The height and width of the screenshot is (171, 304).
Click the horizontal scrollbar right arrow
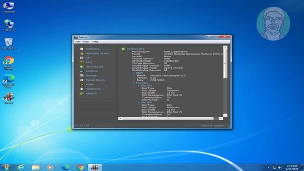221,118
